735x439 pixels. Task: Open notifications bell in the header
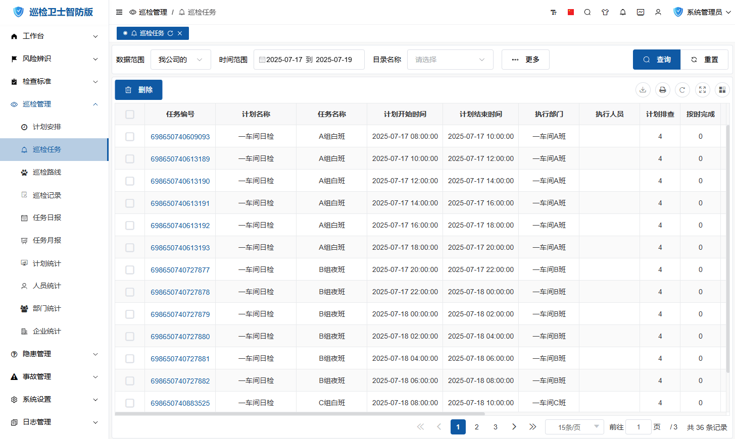pyautogui.click(x=623, y=12)
